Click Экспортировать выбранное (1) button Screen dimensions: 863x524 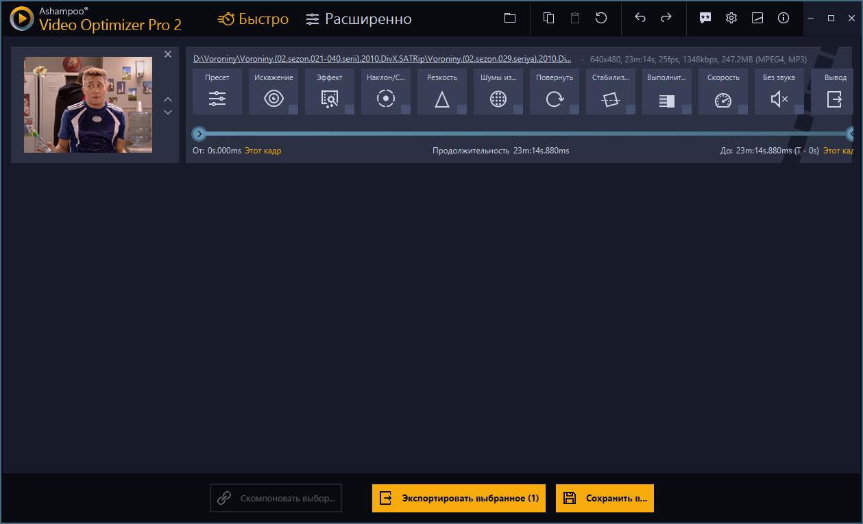pos(459,499)
